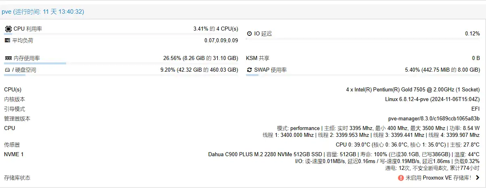Click the red warning icon in 存储库状态 row

[401, 178]
